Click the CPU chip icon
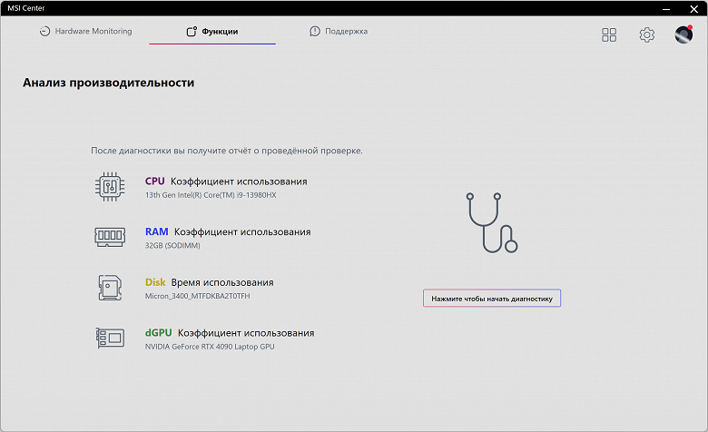Viewport: 708px width, 432px height. (x=110, y=186)
